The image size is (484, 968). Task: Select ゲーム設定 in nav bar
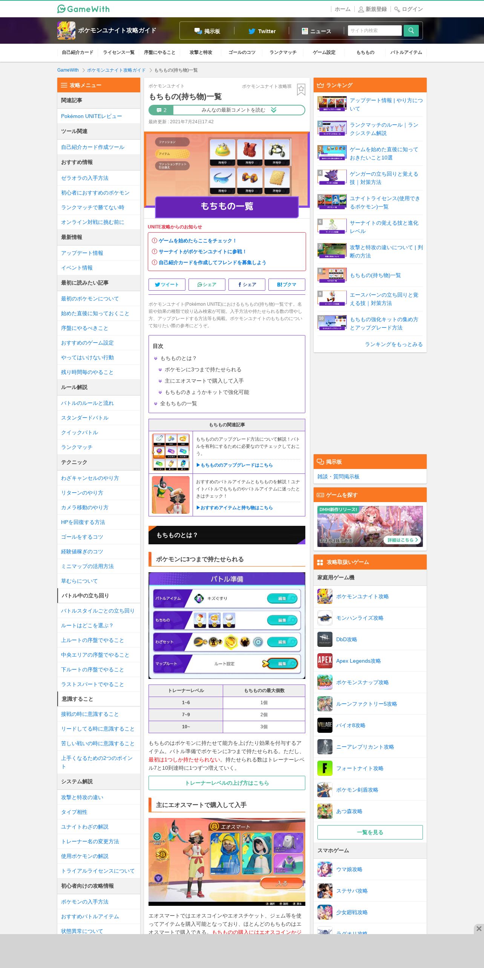tap(324, 52)
